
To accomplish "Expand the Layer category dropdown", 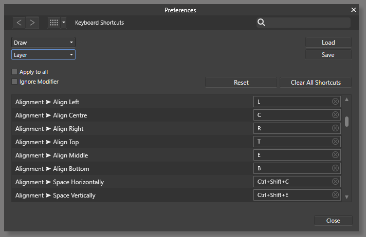I will coord(43,54).
